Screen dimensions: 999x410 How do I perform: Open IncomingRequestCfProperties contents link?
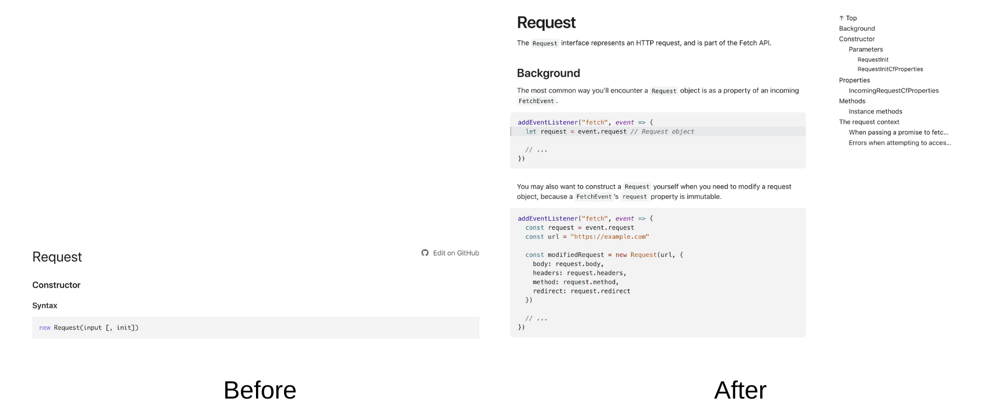(893, 91)
